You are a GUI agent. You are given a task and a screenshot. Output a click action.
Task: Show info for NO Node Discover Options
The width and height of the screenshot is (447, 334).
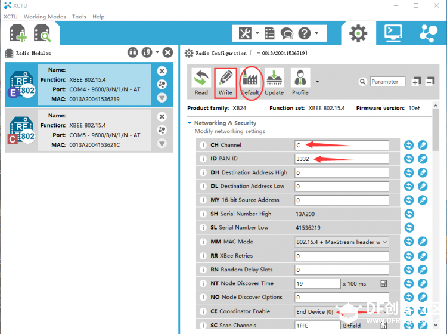tap(203, 298)
